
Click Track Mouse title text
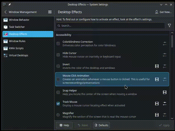click(x=70, y=102)
